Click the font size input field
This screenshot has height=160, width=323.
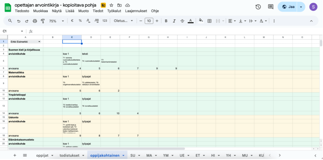click(149, 21)
